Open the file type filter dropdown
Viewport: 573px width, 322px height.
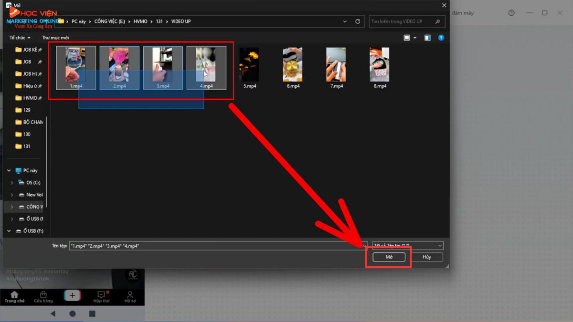pos(408,246)
